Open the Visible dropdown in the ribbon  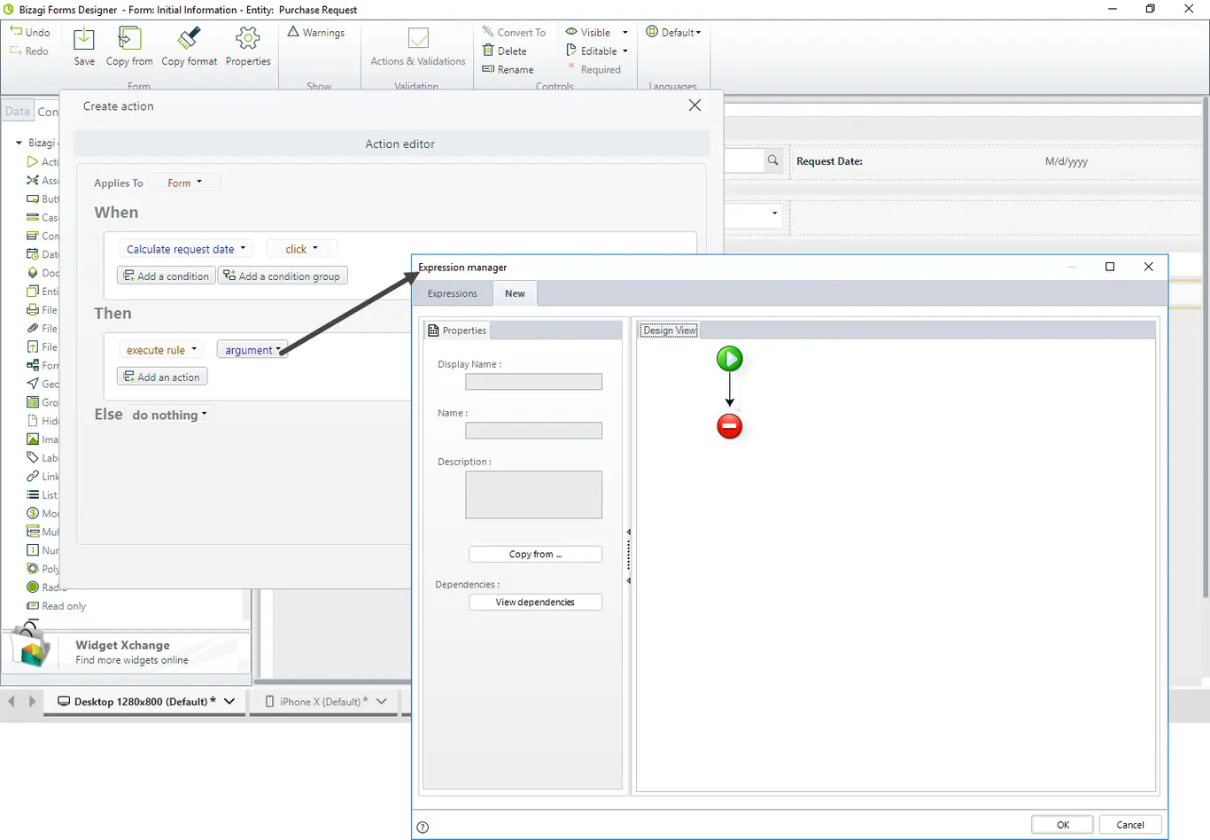pos(597,32)
